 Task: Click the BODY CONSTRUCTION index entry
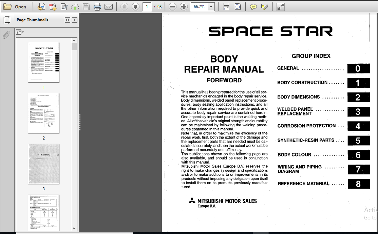click(302, 83)
